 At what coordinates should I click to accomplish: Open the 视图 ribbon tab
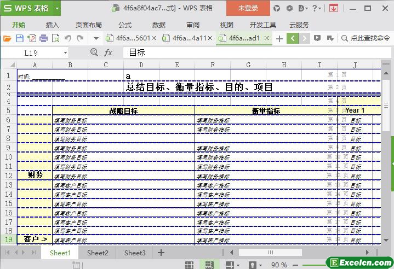[x=227, y=25]
